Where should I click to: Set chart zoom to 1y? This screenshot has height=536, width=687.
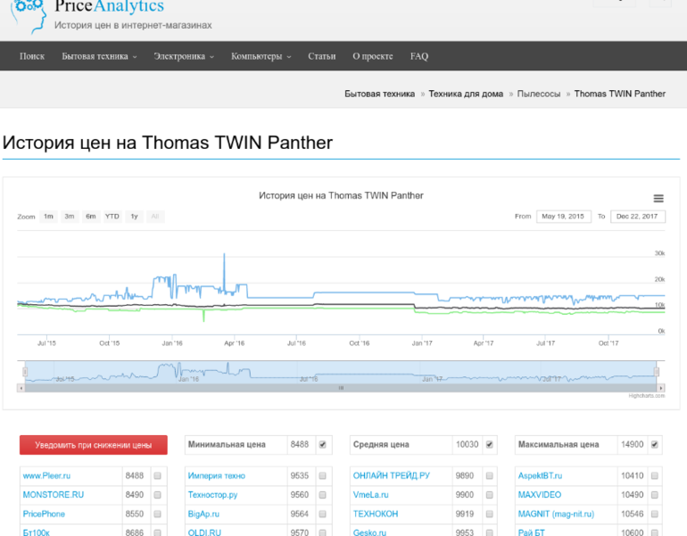pos(134,217)
